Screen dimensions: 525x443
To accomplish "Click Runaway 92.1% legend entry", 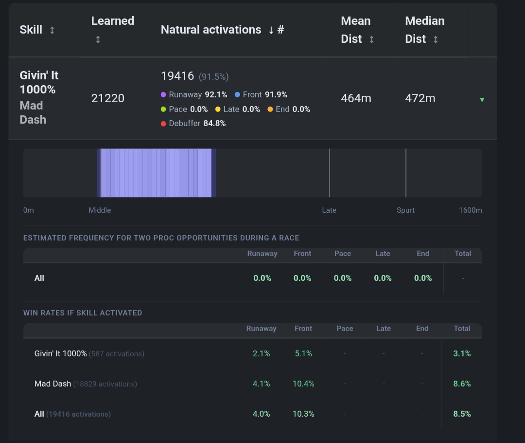I will coord(194,94).
